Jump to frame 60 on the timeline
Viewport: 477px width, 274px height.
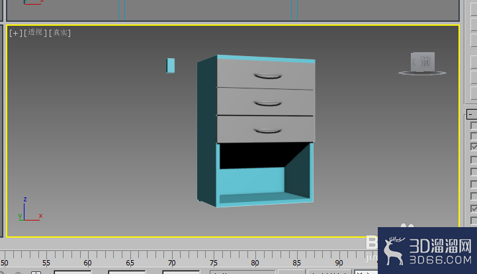click(87, 263)
